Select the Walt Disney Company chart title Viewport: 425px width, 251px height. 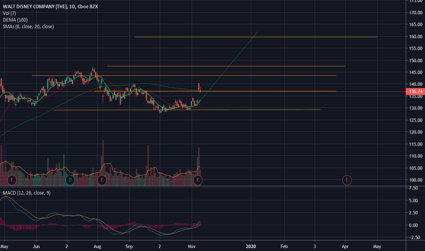coord(51,6)
